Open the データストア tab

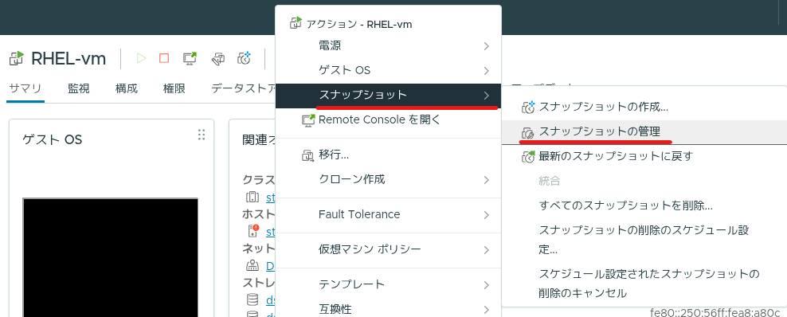point(243,88)
